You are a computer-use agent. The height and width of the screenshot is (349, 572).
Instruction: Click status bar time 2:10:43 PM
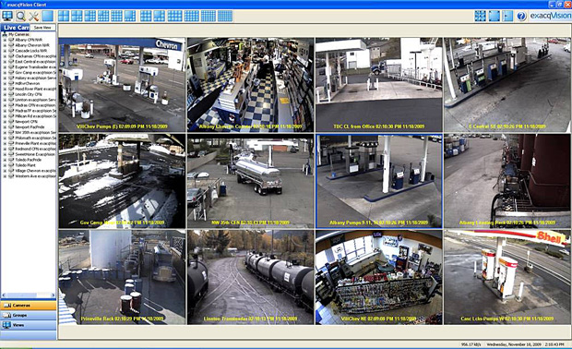pos(554,344)
